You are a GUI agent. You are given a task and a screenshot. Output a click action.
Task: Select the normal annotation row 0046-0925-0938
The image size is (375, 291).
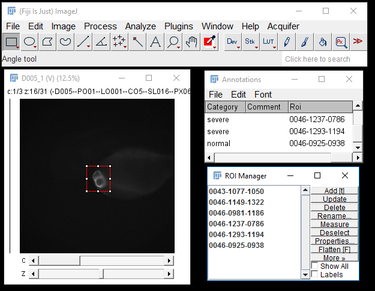pos(279,143)
